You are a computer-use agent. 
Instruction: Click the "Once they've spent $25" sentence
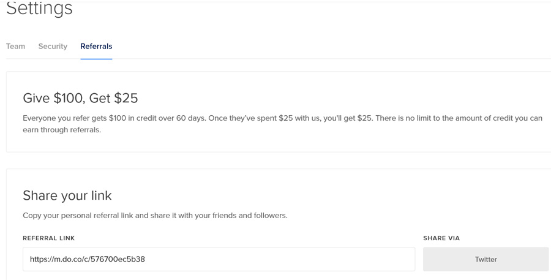291,118
